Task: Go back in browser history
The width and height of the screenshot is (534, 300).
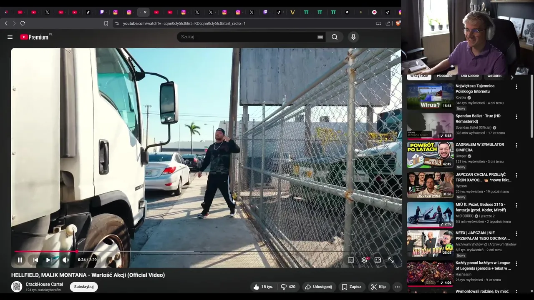Action: click(x=6, y=23)
